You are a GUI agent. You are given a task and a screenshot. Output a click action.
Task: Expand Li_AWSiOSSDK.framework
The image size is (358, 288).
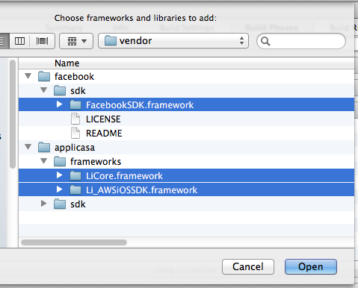pos(59,190)
